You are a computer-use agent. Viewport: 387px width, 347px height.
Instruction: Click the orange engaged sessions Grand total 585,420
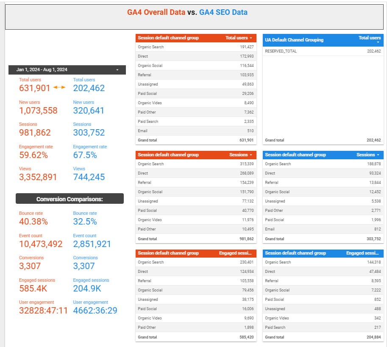pos(247,337)
